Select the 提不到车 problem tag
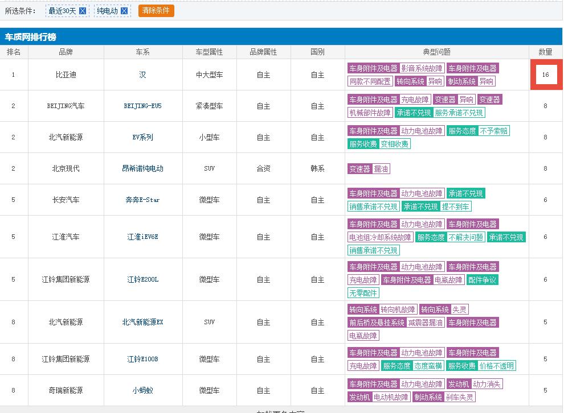 coord(455,206)
